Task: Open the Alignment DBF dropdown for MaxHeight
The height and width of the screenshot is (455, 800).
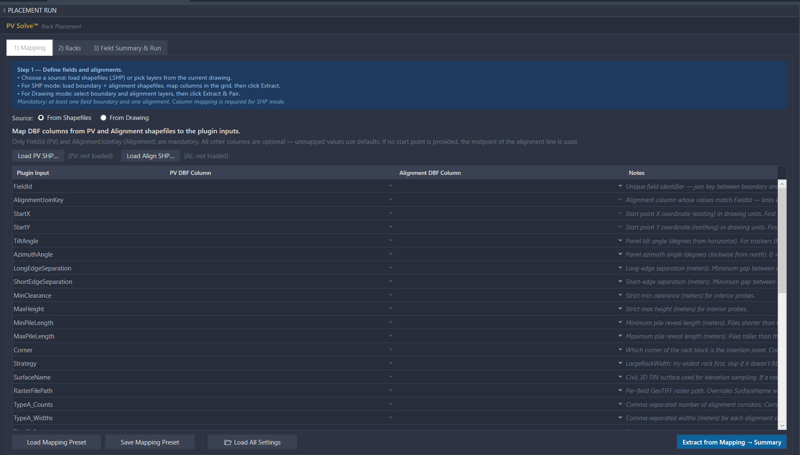Action: (620, 309)
